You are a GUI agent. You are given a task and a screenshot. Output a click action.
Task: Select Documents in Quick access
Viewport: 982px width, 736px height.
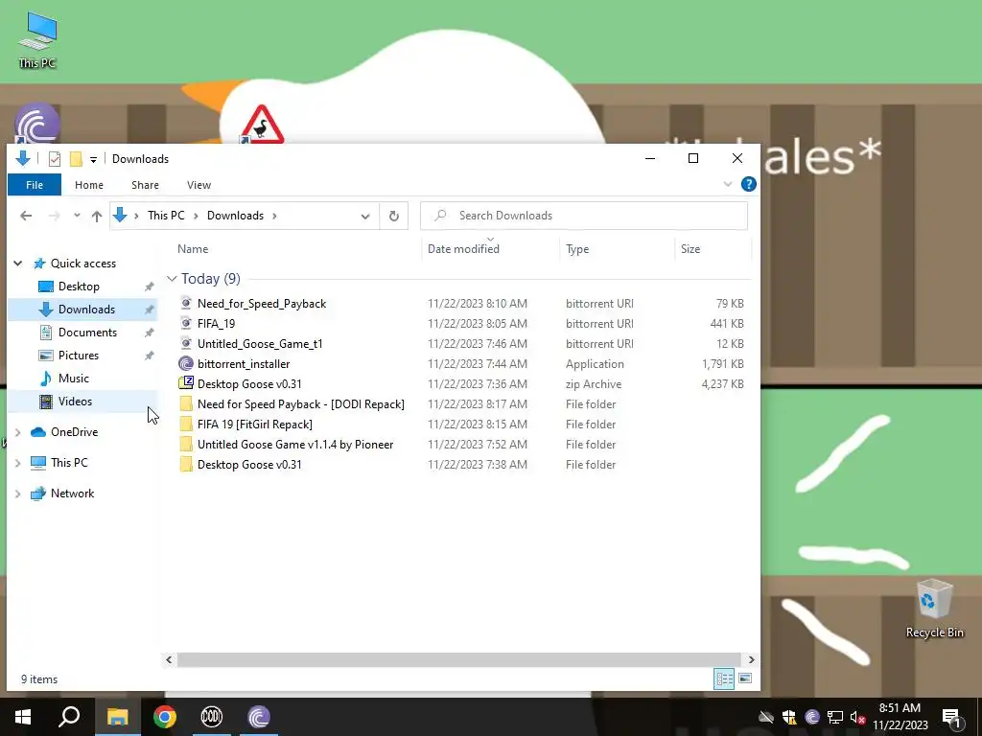tap(87, 333)
